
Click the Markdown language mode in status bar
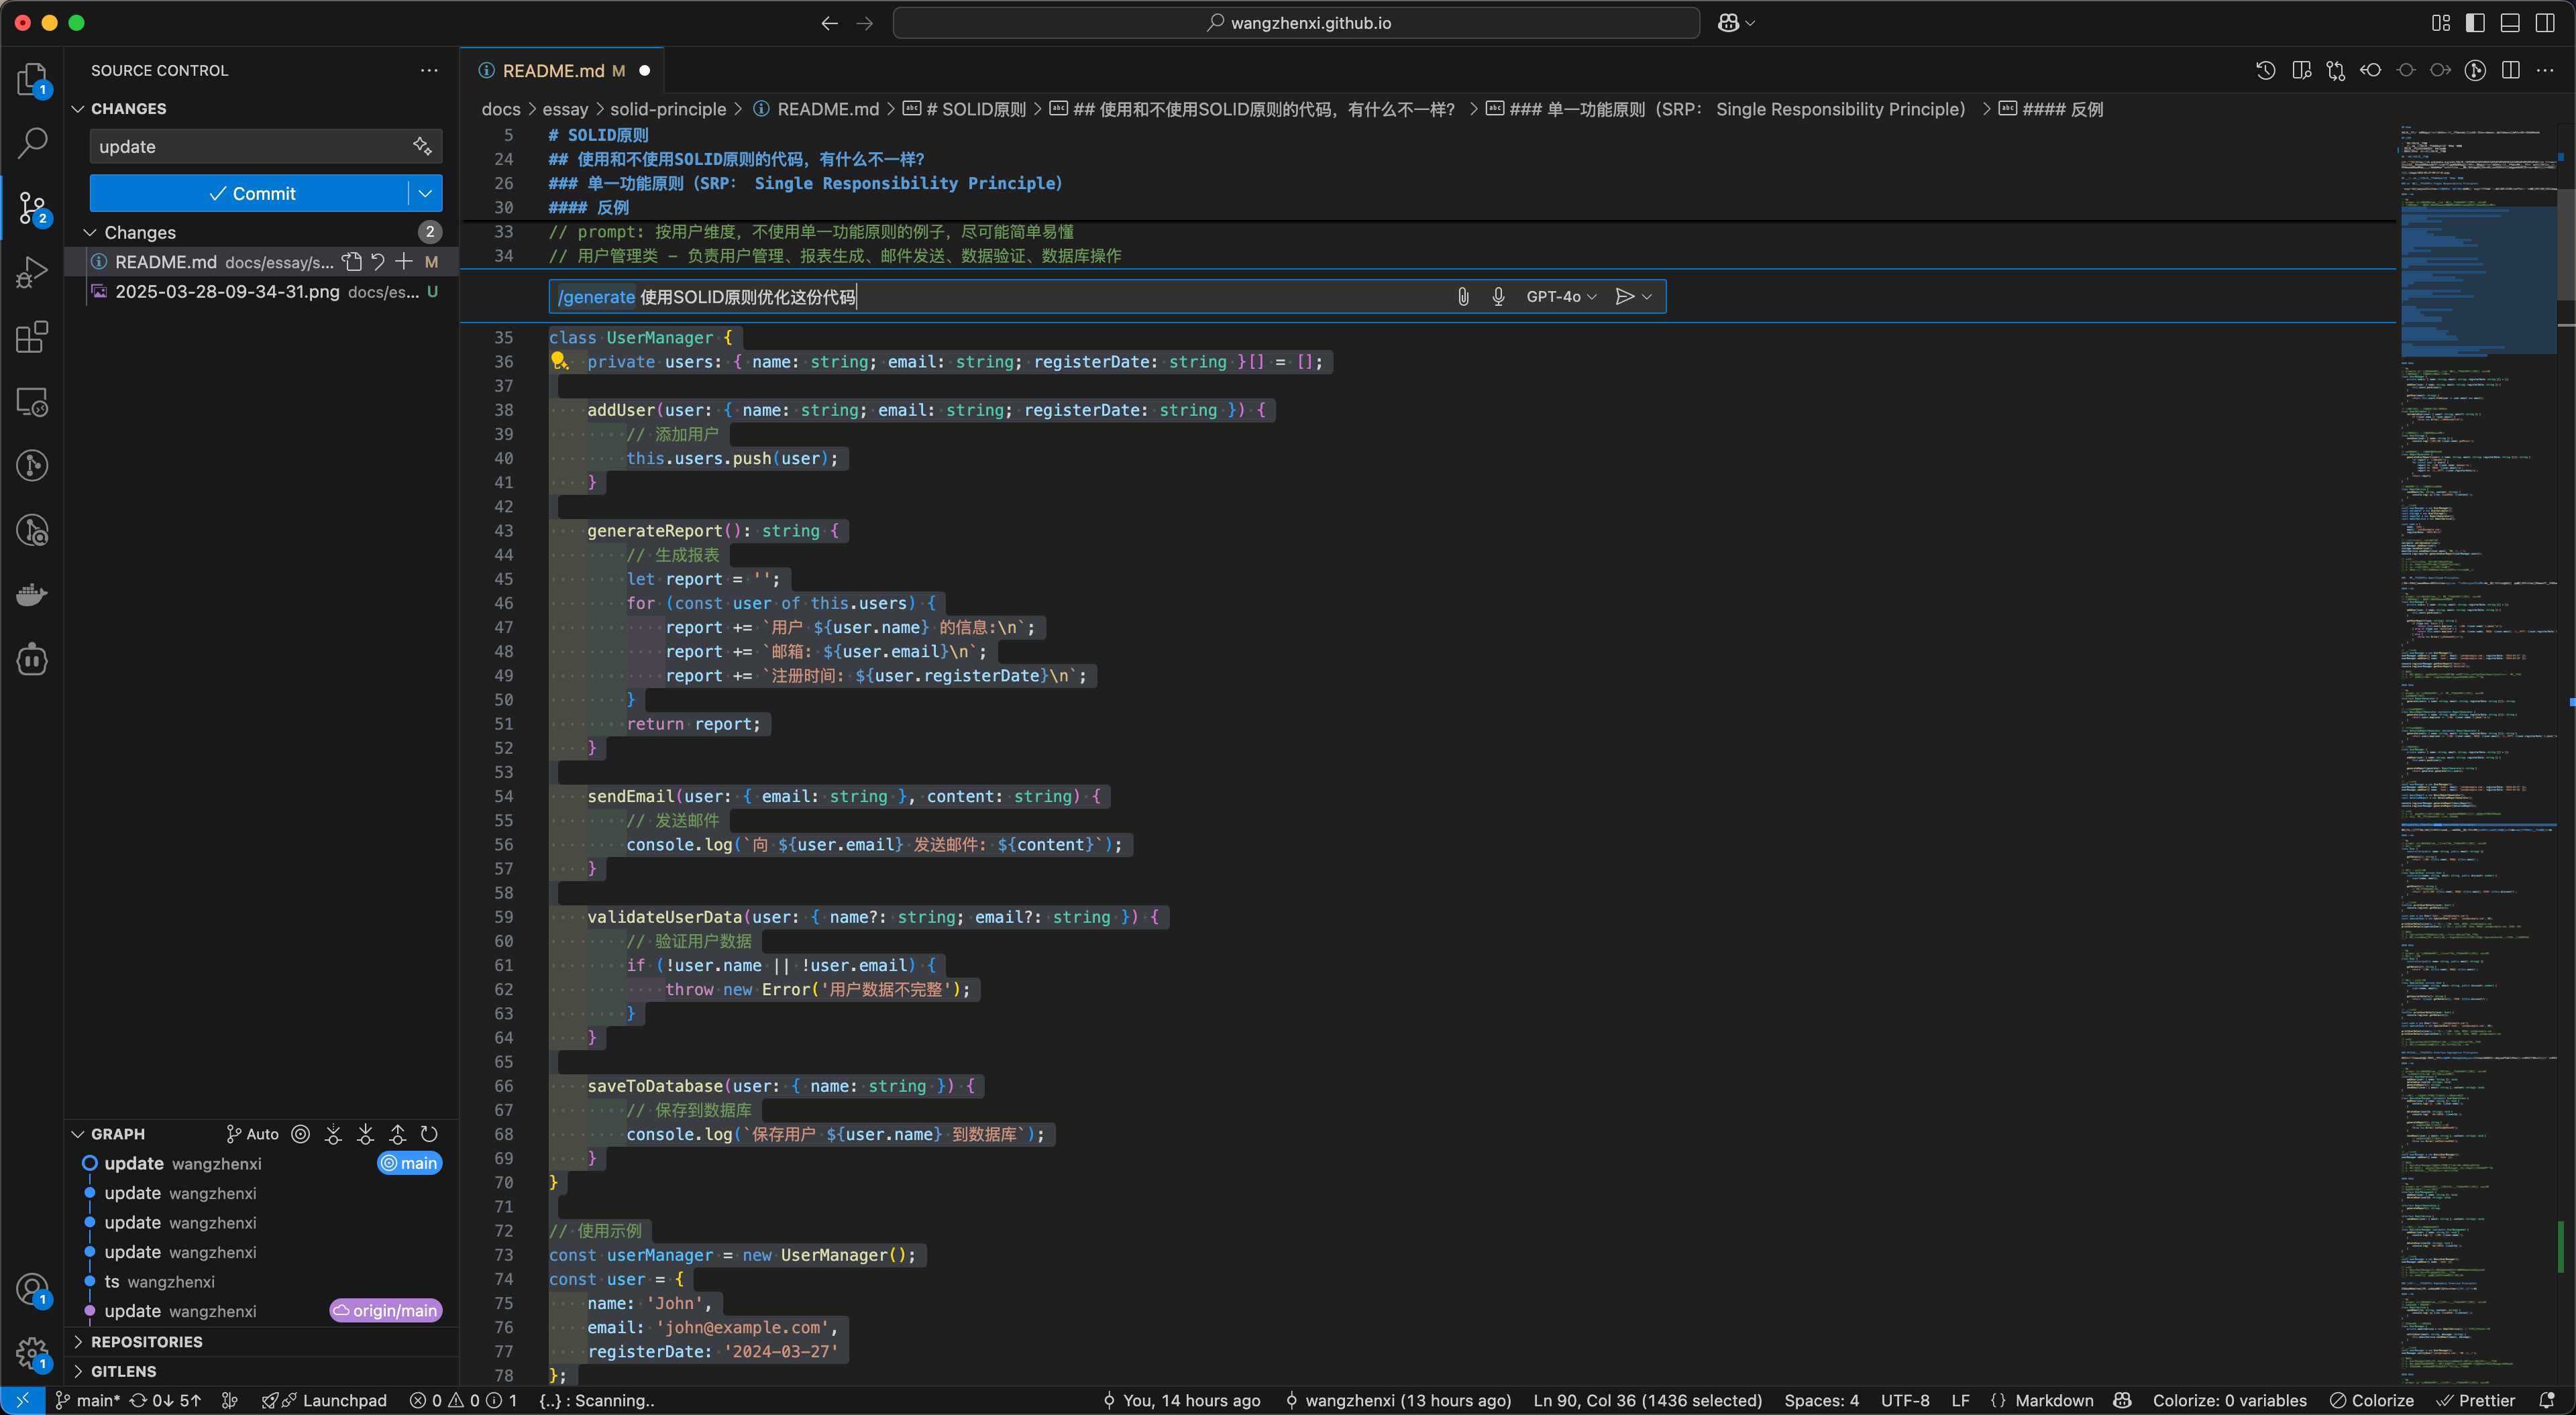2053,1400
